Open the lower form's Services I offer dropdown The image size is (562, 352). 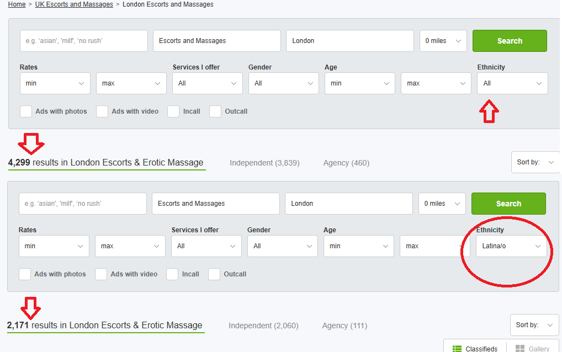(206, 246)
